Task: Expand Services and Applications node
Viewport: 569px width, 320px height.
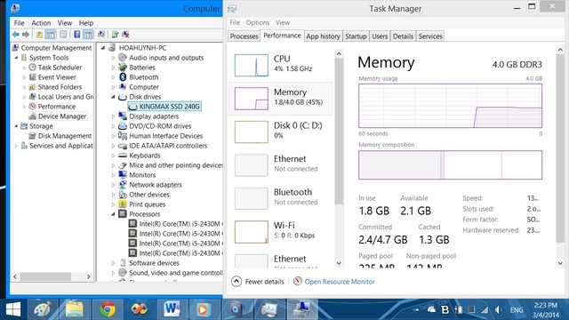Action: click(x=16, y=146)
